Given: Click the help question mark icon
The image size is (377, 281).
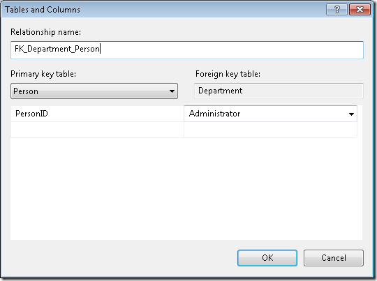Looking at the screenshot, I should 337,10.
